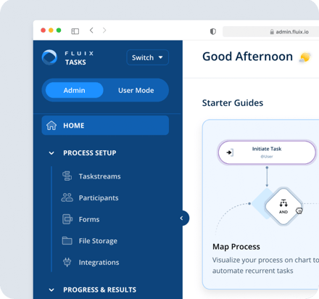
Task: Click the Home house icon
Action: (x=51, y=126)
